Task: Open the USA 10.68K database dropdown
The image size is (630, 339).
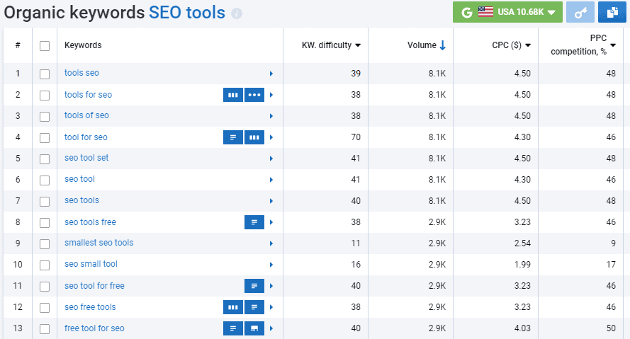Action: [507, 12]
